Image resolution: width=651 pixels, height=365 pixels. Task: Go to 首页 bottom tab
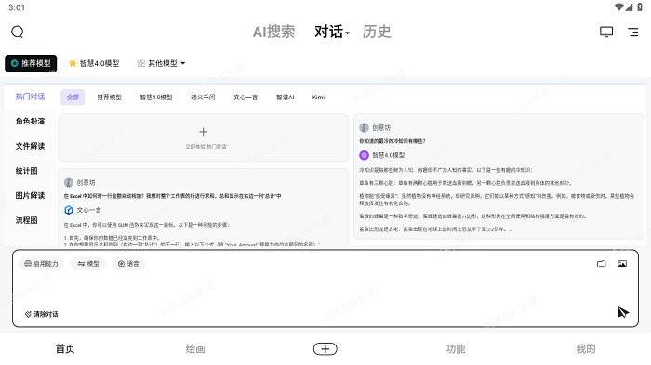click(65, 349)
